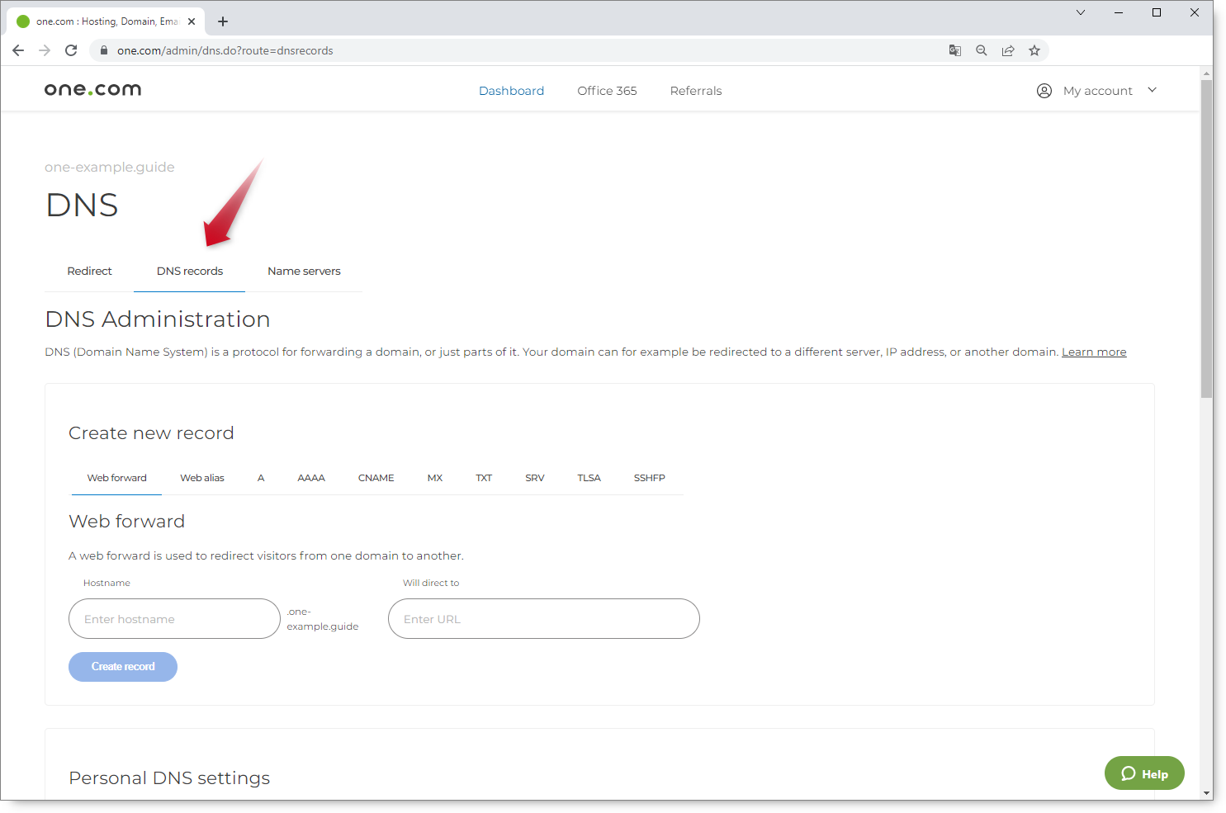Select the MX record type

(x=434, y=477)
